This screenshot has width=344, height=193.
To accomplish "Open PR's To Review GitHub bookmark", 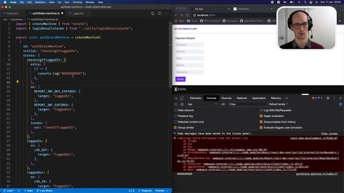I will click(210, 21).
